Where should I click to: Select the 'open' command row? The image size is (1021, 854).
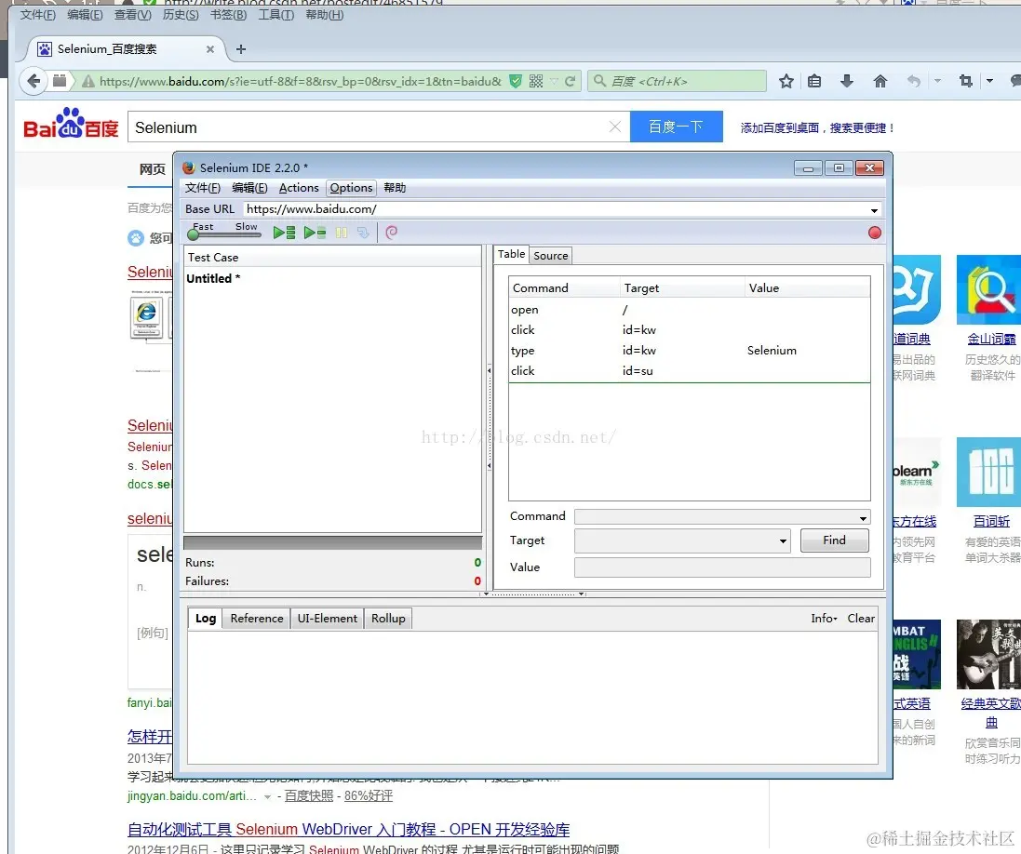point(689,310)
